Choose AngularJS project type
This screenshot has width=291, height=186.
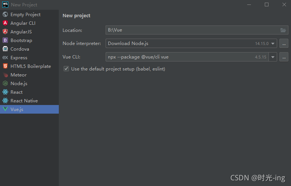point(29,31)
